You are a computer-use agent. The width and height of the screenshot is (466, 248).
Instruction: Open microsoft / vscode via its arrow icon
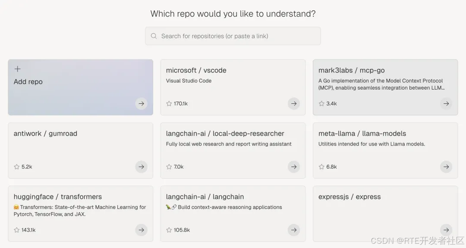pyautogui.click(x=294, y=104)
